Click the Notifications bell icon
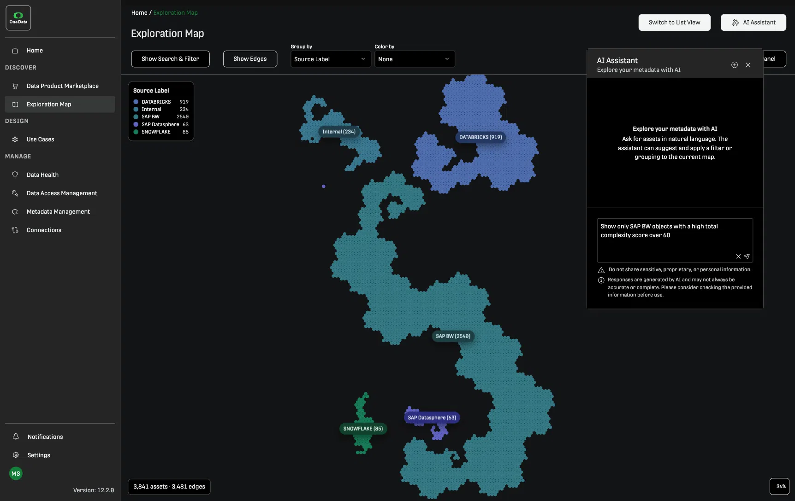 (x=16, y=437)
